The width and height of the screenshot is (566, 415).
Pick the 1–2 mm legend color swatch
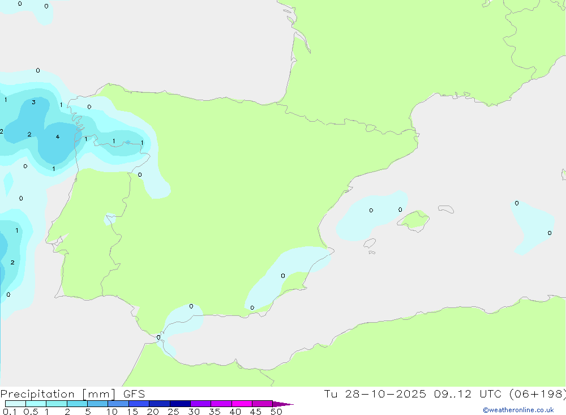coord(56,404)
